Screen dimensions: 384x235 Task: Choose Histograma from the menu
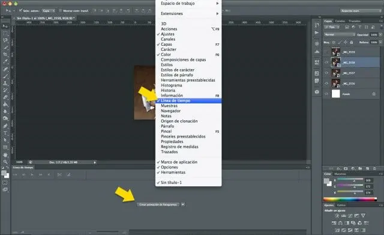point(172,85)
